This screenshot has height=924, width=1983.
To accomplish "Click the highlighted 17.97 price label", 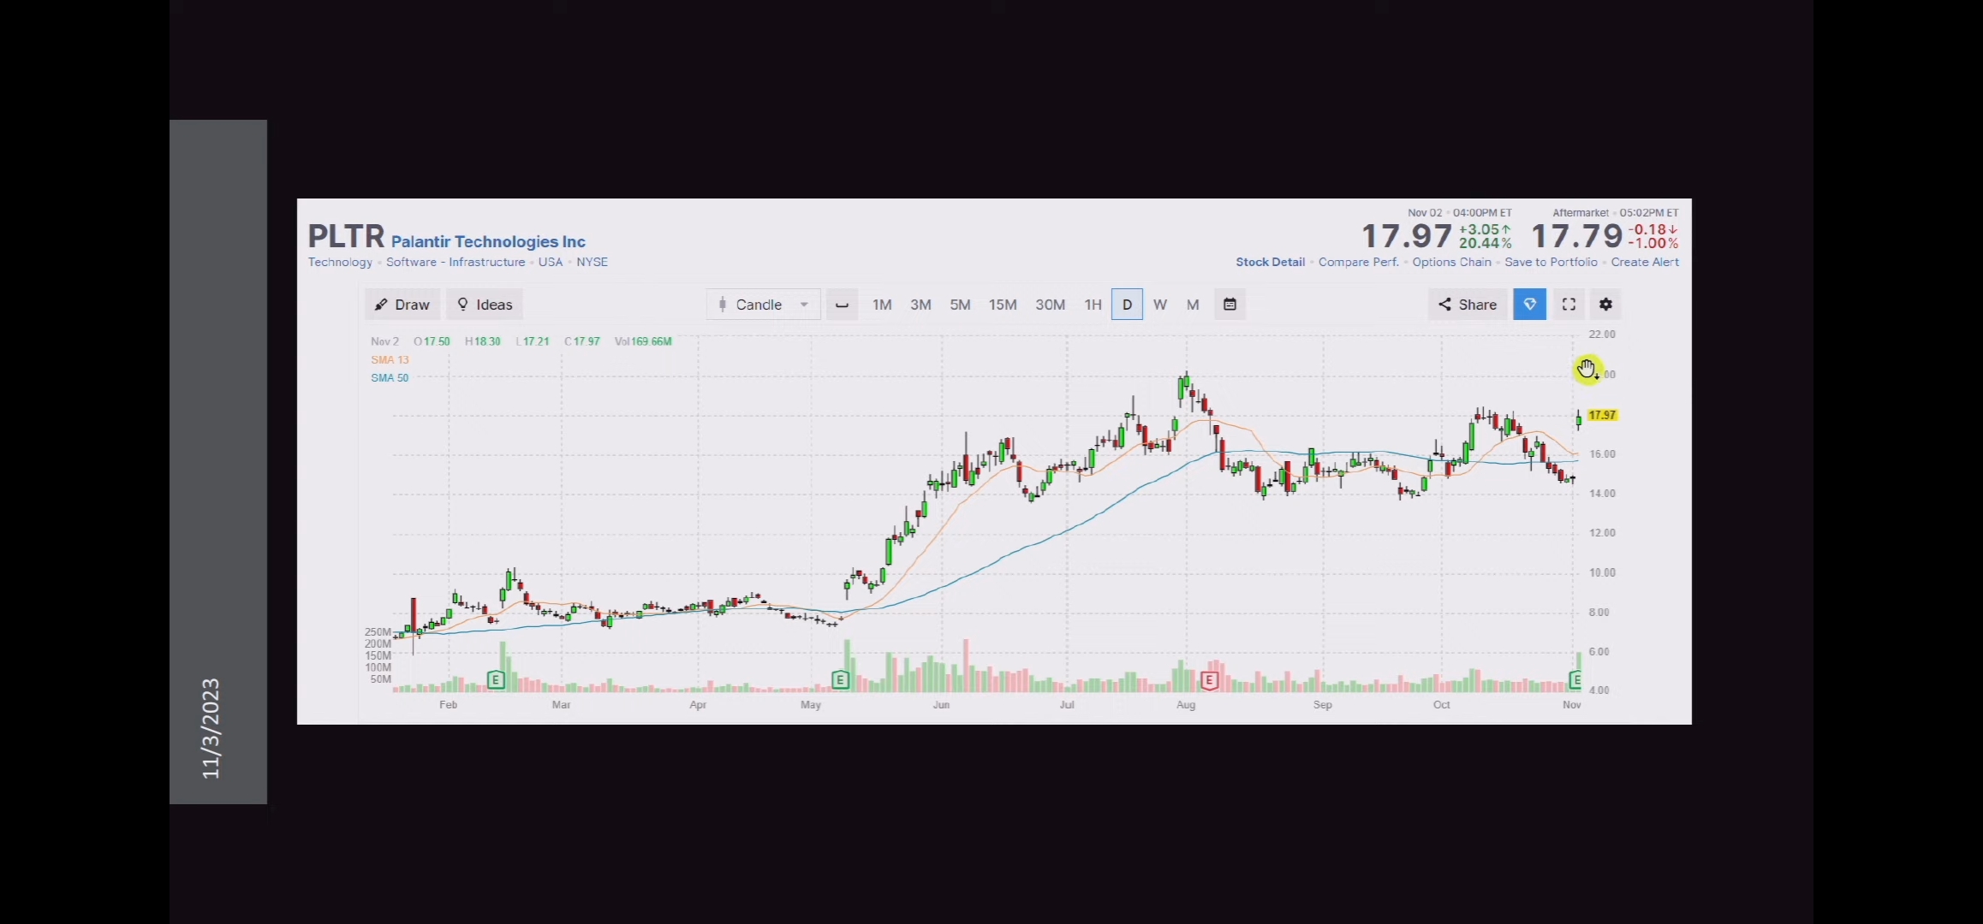I will (x=1602, y=415).
